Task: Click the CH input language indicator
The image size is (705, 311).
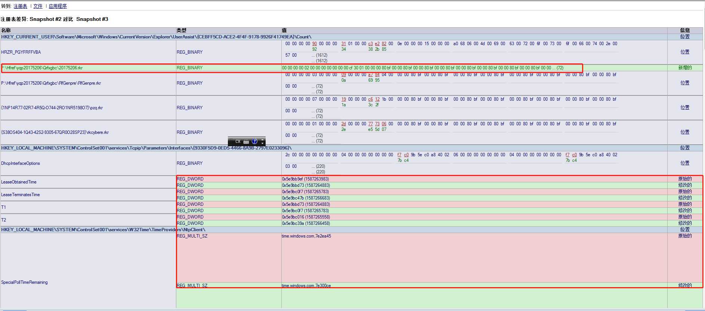Action: pyautogui.click(x=238, y=142)
